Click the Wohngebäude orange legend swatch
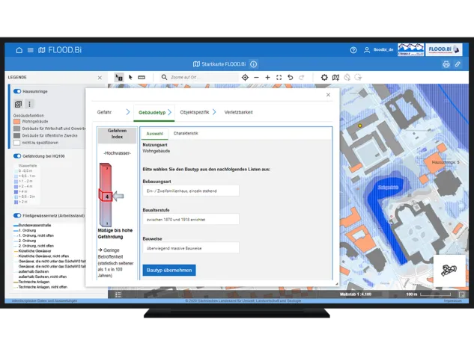This screenshot has width=474, height=355. pos(16,123)
